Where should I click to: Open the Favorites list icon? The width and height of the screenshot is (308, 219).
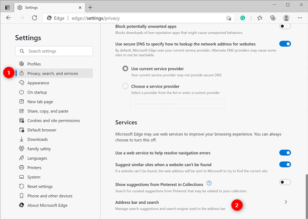click(x=260, y=18)
